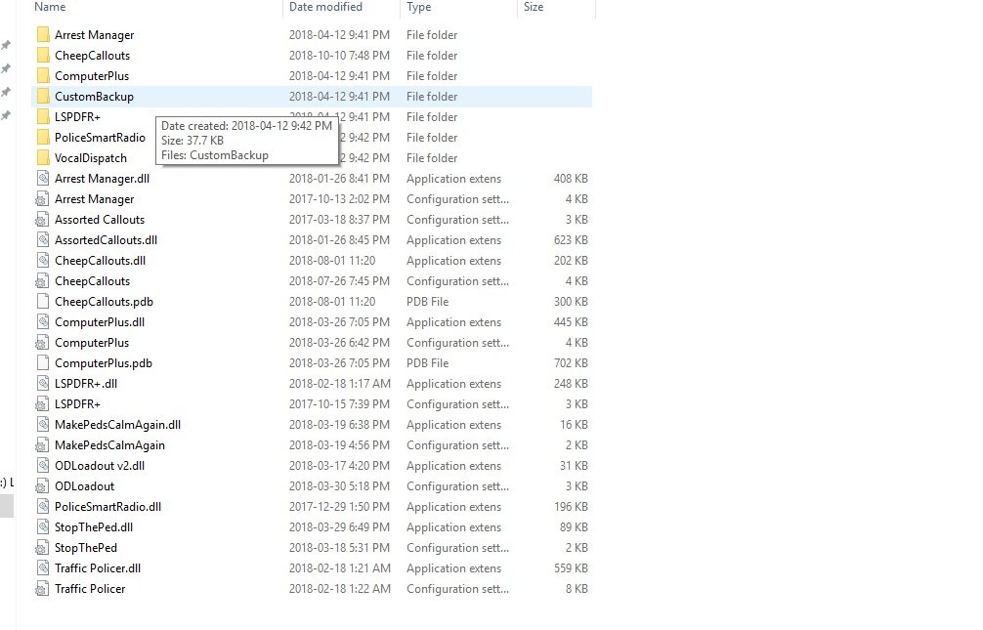The height and width of the screenshot is (630, 983).
Task: Select file name Traffic Policer.dll
Action: tap(97, 568)
